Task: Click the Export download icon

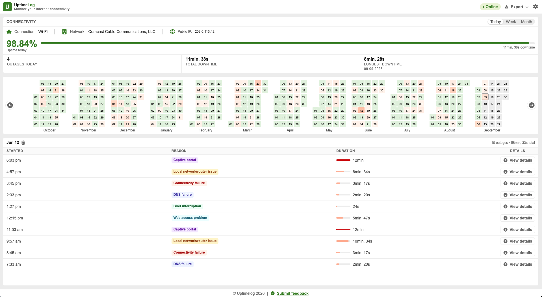Action: (507, 7)
